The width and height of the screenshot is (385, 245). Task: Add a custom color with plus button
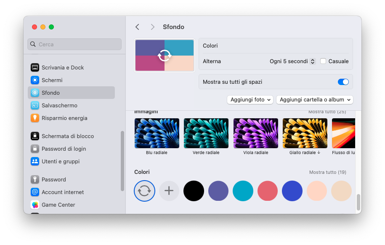click(x=169, y=191)
